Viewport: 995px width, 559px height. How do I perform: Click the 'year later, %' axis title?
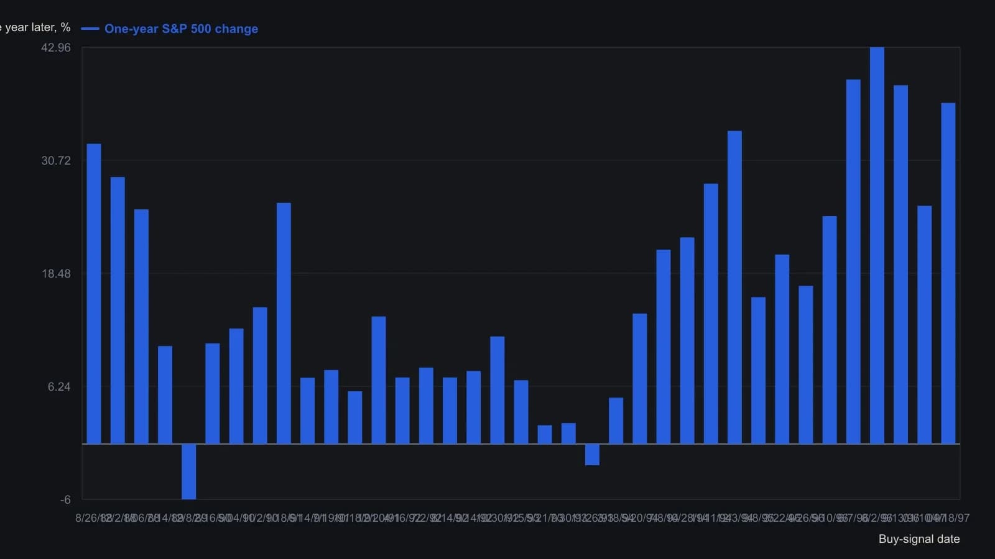click(35, 27)
